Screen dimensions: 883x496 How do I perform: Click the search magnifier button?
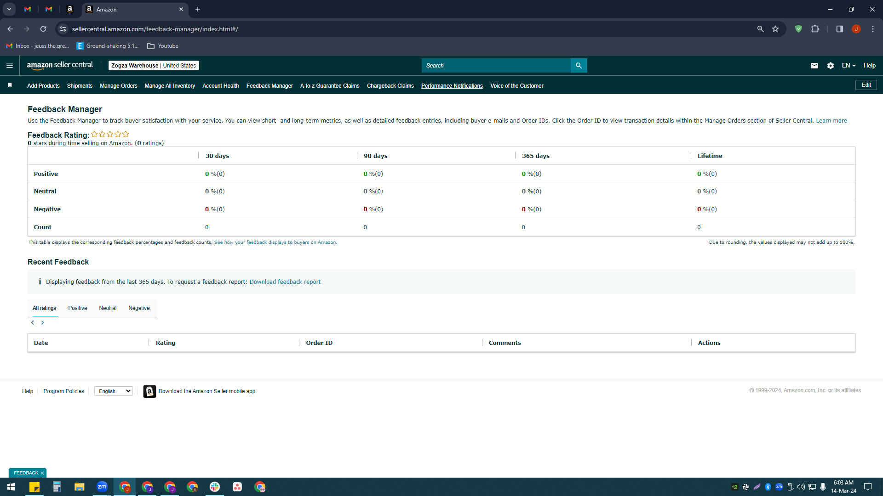coord(579,66)
